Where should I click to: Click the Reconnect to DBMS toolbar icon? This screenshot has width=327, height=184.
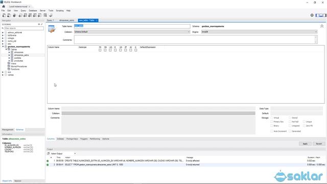pos(51,15)
